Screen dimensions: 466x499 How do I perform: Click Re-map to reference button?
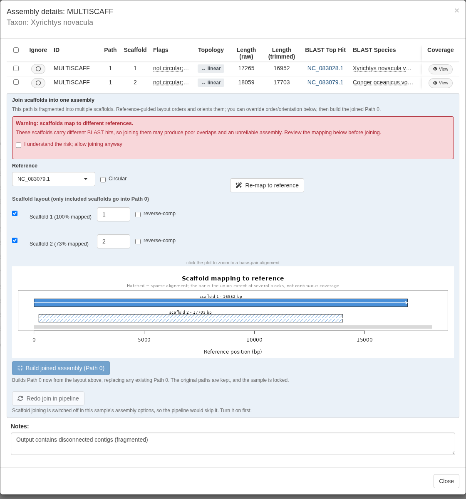pyautogui.click(x=267, y=185)
